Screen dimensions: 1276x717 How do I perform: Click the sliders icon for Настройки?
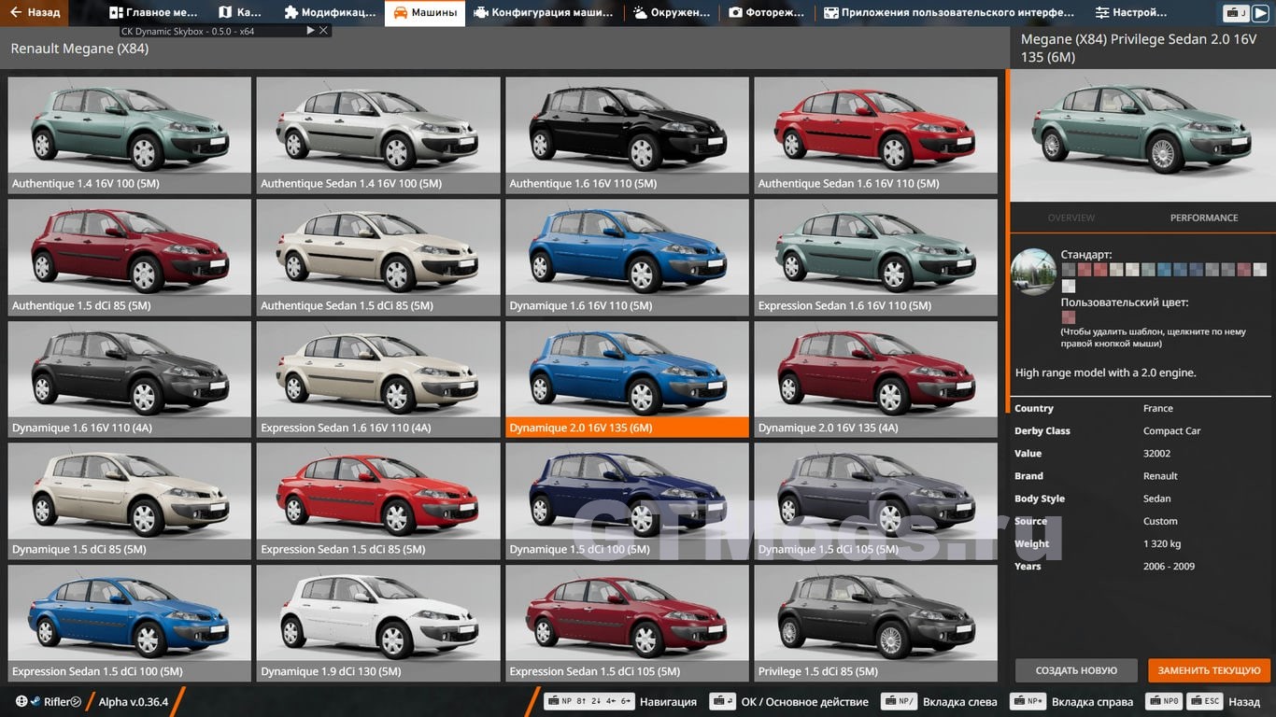[x=1102, y=13]
